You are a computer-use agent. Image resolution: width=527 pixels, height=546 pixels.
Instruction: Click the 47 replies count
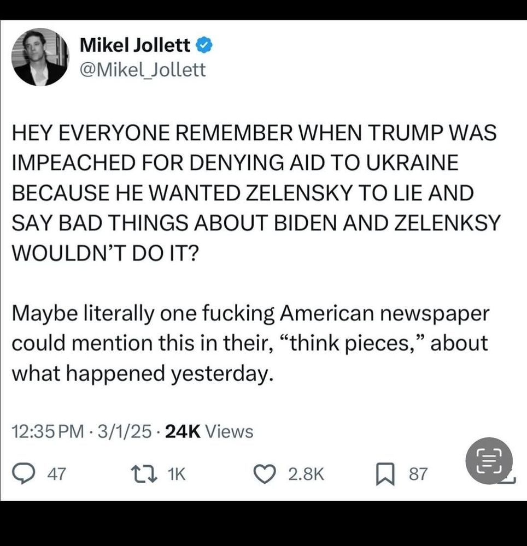(56, 474)
